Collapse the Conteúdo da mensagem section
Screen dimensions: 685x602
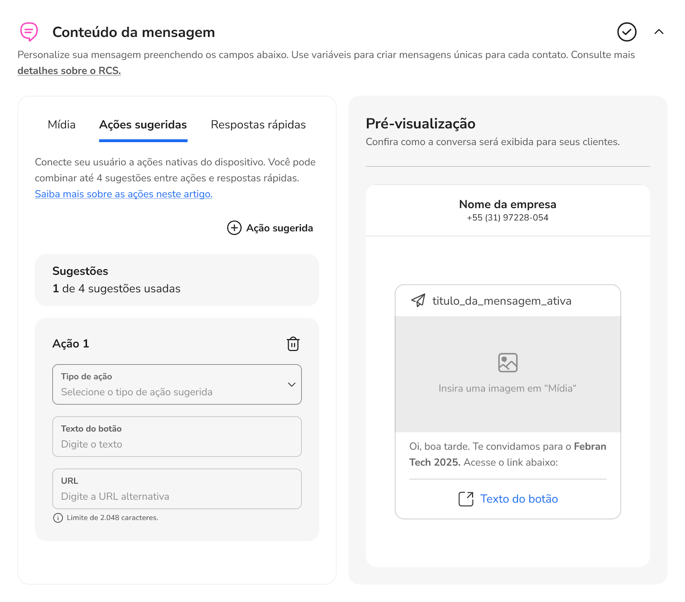659,32
